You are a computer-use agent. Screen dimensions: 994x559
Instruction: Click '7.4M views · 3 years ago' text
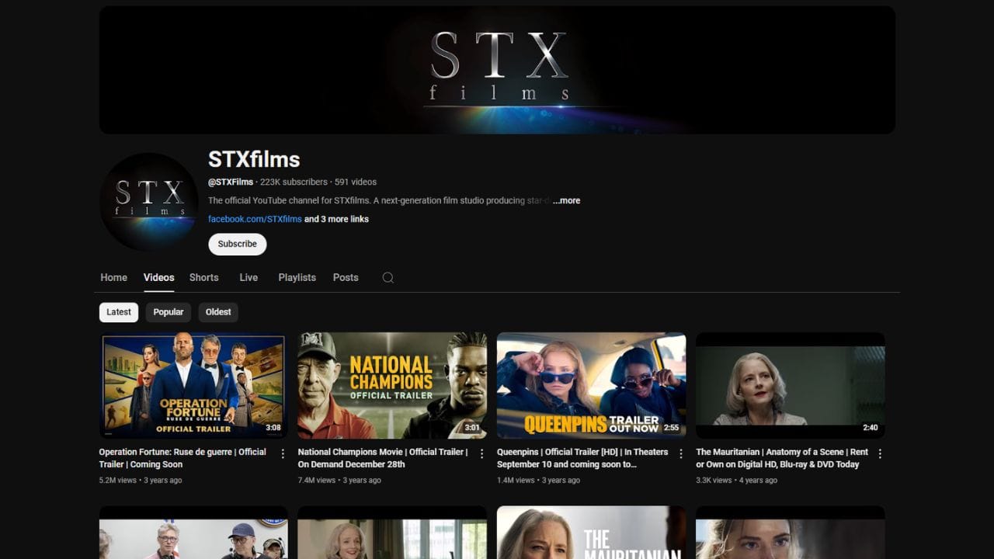339,480
